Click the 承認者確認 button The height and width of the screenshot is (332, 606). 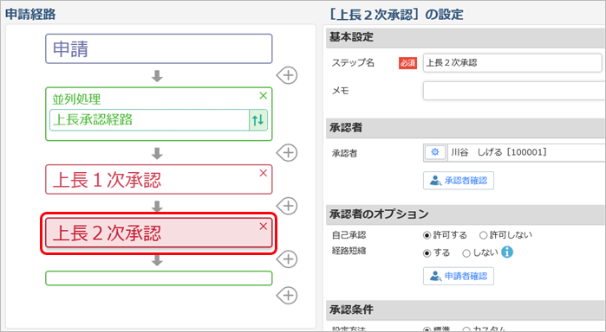point(459,181)
